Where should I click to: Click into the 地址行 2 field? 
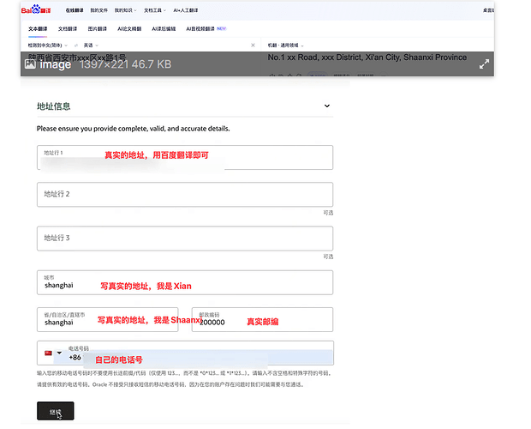[185, 194]
